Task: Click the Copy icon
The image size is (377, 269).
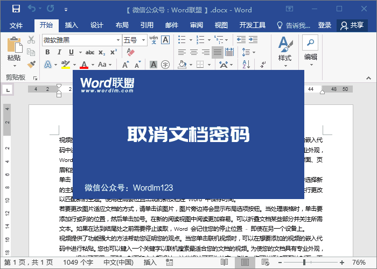Action: pos(31,52)
